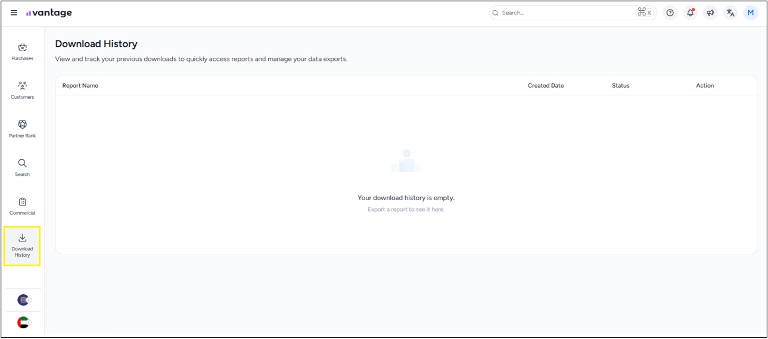The image size is (768, 339).
Task: Click the announcements megaphone icon
Action: (710, 13)
